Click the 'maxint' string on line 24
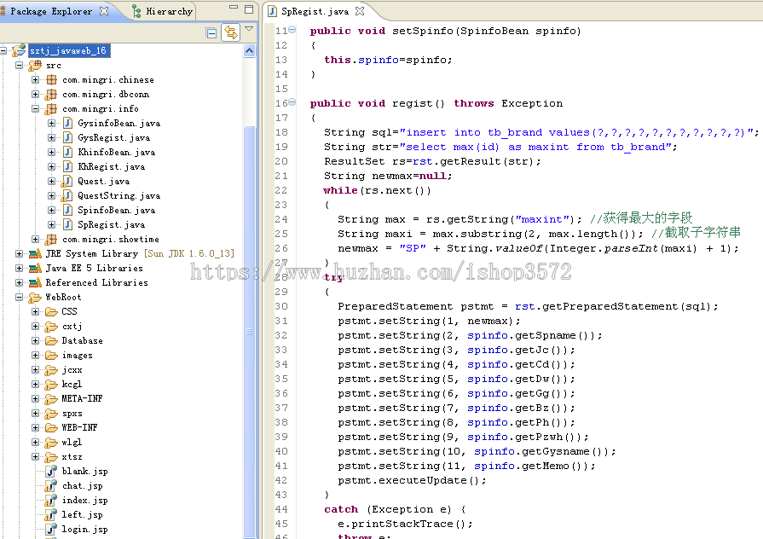Screen dimensions: 763x539 click(541, 219)
